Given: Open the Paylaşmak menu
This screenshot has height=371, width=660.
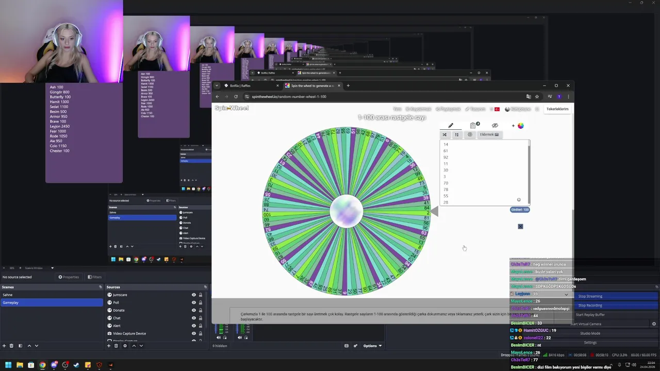Looking at the screenshot, I should 448,109.
